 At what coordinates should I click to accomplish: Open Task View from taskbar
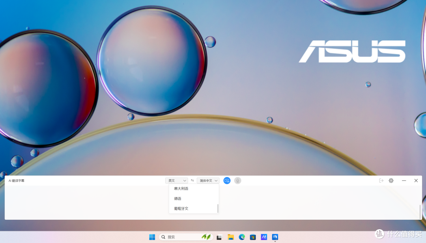pyautogui.click(x=219, y=237)
